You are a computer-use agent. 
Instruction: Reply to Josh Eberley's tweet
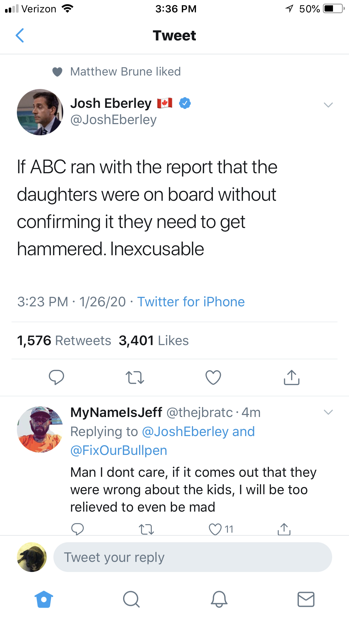click(x=56, y=377)
